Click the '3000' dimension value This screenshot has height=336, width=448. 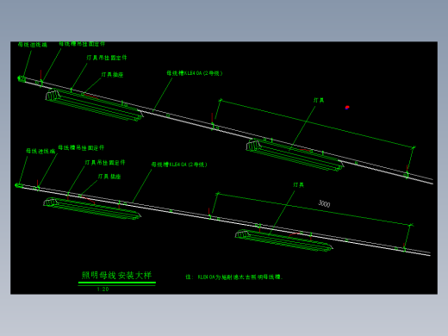click(x=324, y=203)
